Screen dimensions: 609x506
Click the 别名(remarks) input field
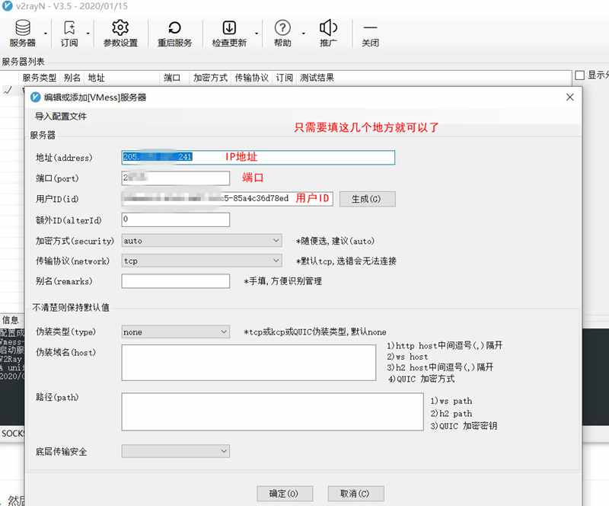[x=176, y=280]
